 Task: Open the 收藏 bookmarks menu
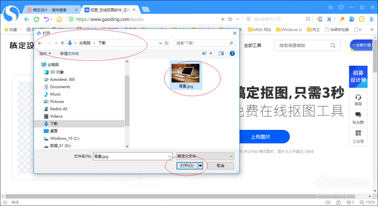click(13, 30)
